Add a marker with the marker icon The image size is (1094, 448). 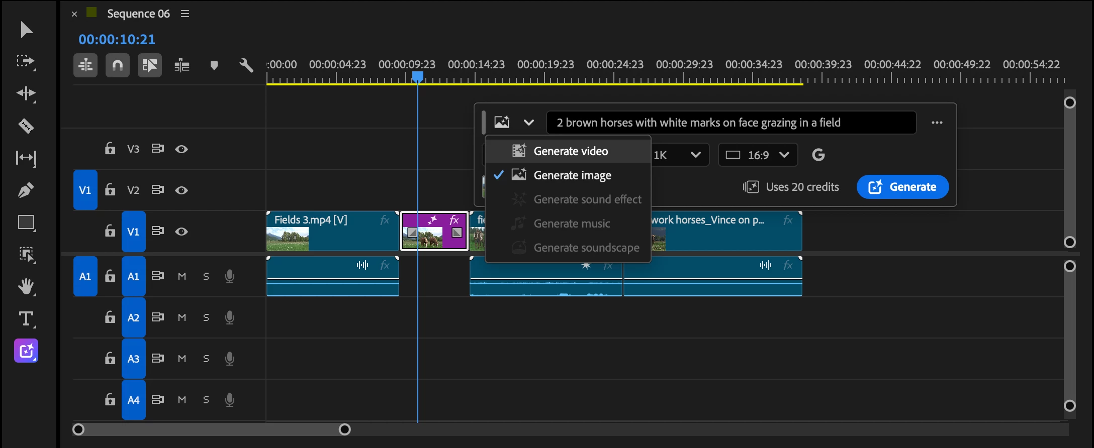214,65
